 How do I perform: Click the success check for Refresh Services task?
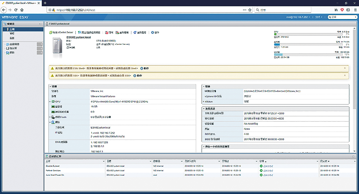pyautogui.click(x=261, y=170)
